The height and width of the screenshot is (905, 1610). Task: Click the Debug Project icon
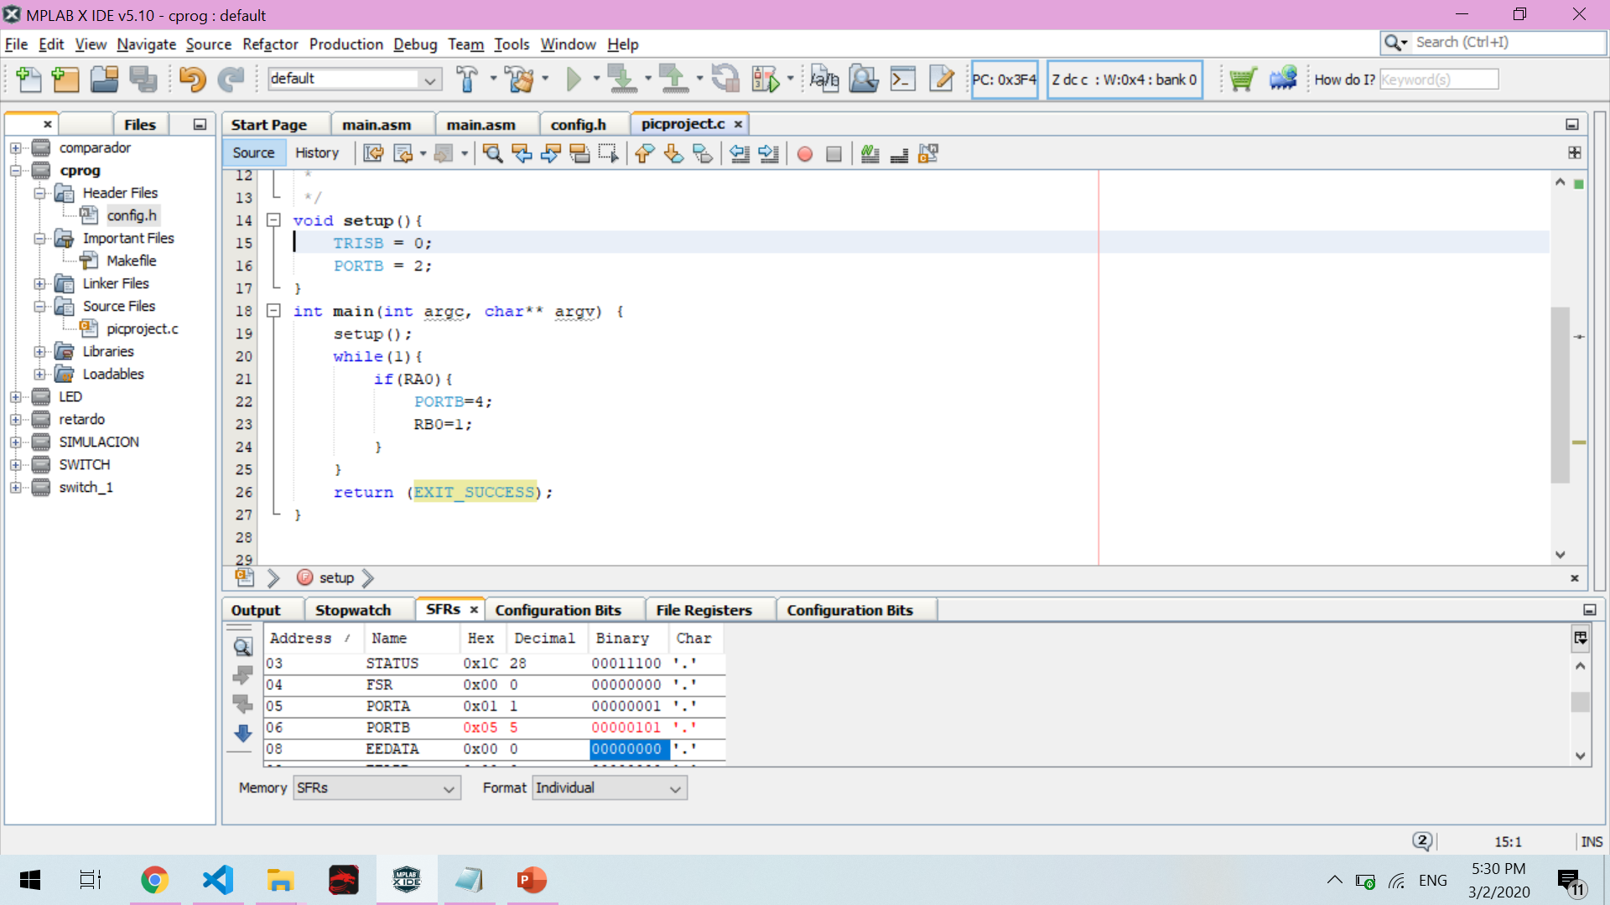pyautogui.click(x=766, y=80)
